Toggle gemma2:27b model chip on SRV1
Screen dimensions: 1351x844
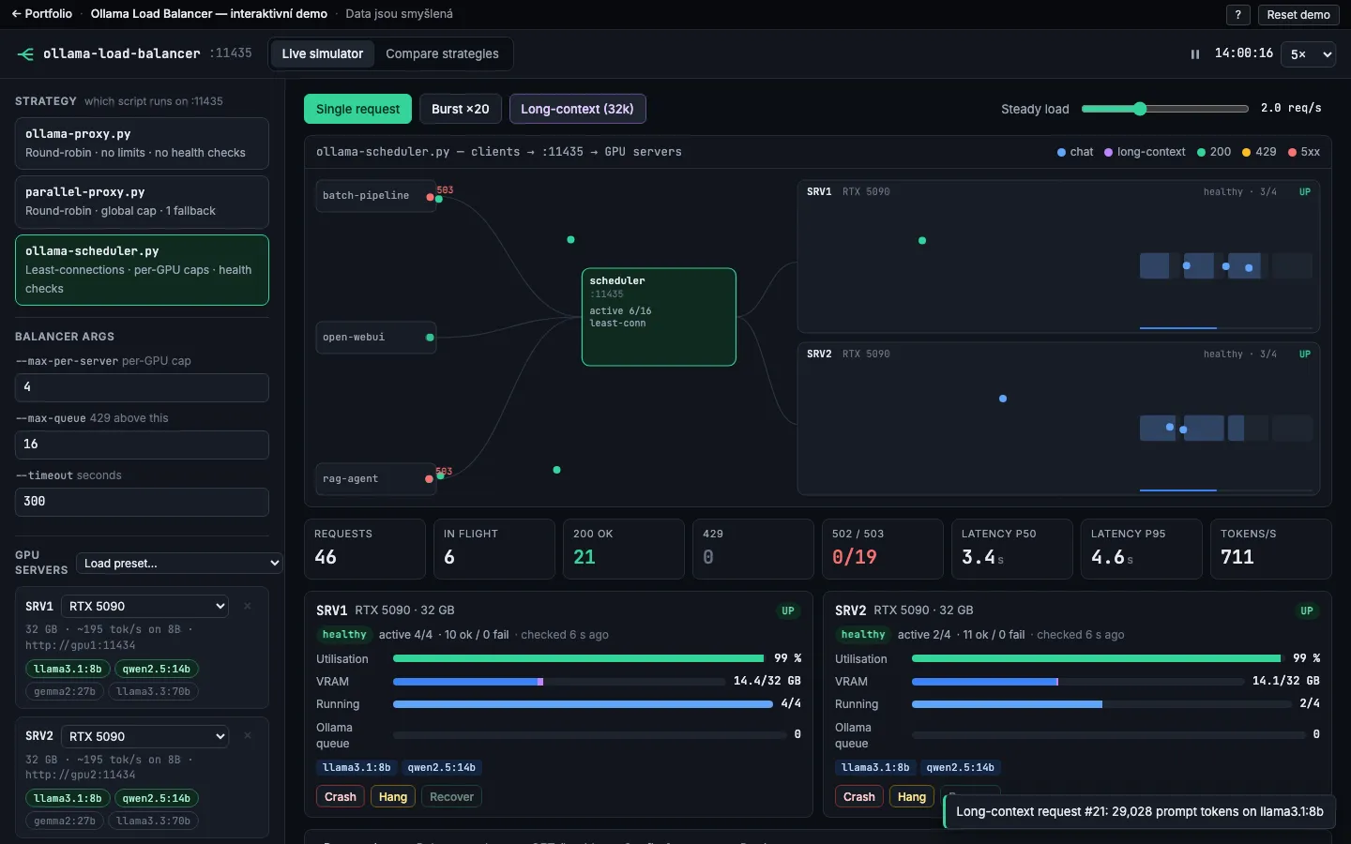click(65, 692)
